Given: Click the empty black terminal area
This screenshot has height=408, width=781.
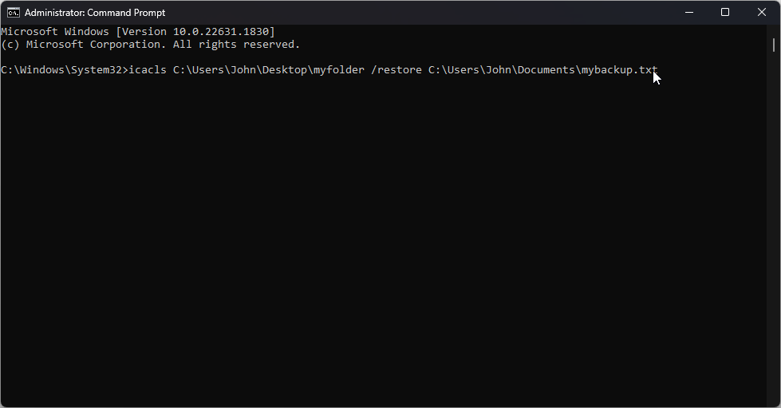Looking at the screenshot, I should pyautogui.click(x=383, y=239).
